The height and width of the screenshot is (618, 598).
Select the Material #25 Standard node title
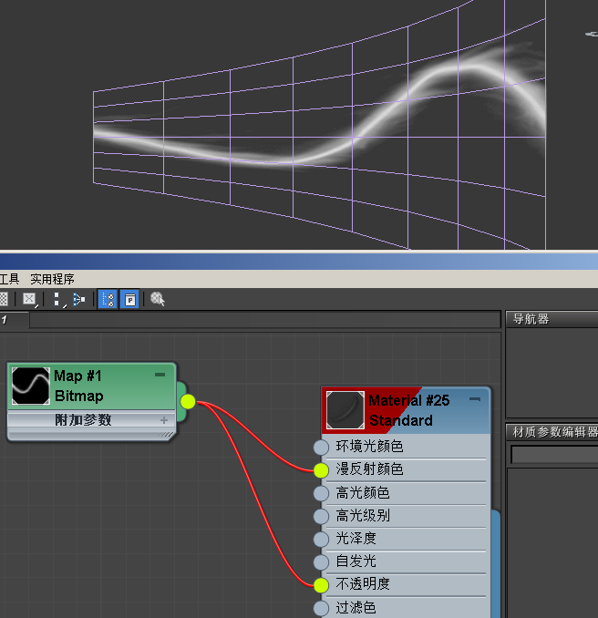(409, 410)
